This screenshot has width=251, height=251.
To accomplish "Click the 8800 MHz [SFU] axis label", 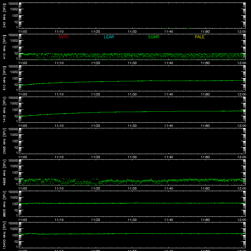I will 4,204.
